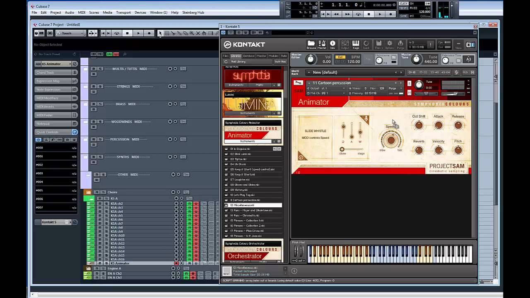
Task: Select the Range Selection tool
Action: (167, 33)
